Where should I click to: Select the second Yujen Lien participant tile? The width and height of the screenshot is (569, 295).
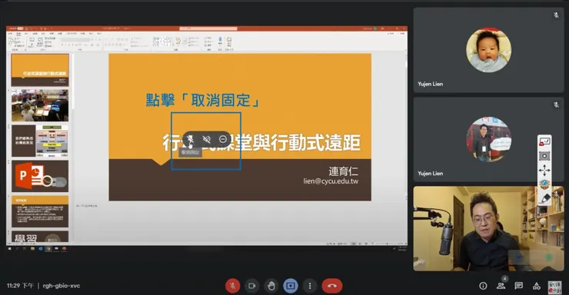pos(488,140)
